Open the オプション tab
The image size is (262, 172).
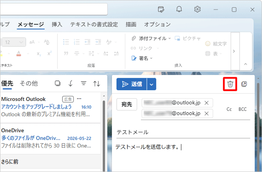pyautogui.click(x=157, y=24)
